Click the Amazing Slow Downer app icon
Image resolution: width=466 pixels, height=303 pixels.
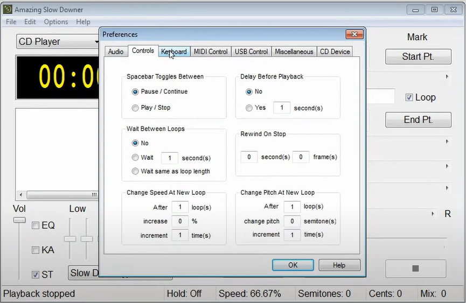8,9
